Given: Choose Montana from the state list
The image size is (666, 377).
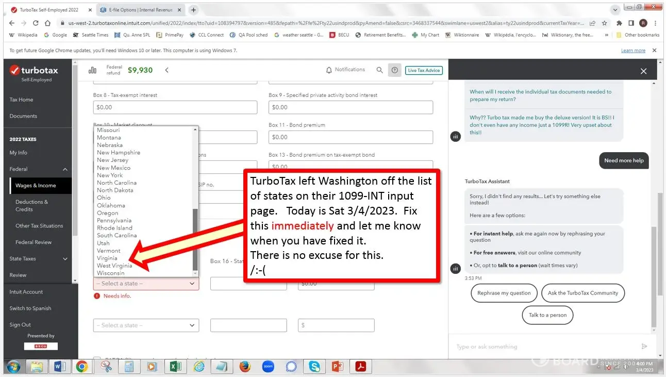Looking at the screenshot, I should point(109,138).
